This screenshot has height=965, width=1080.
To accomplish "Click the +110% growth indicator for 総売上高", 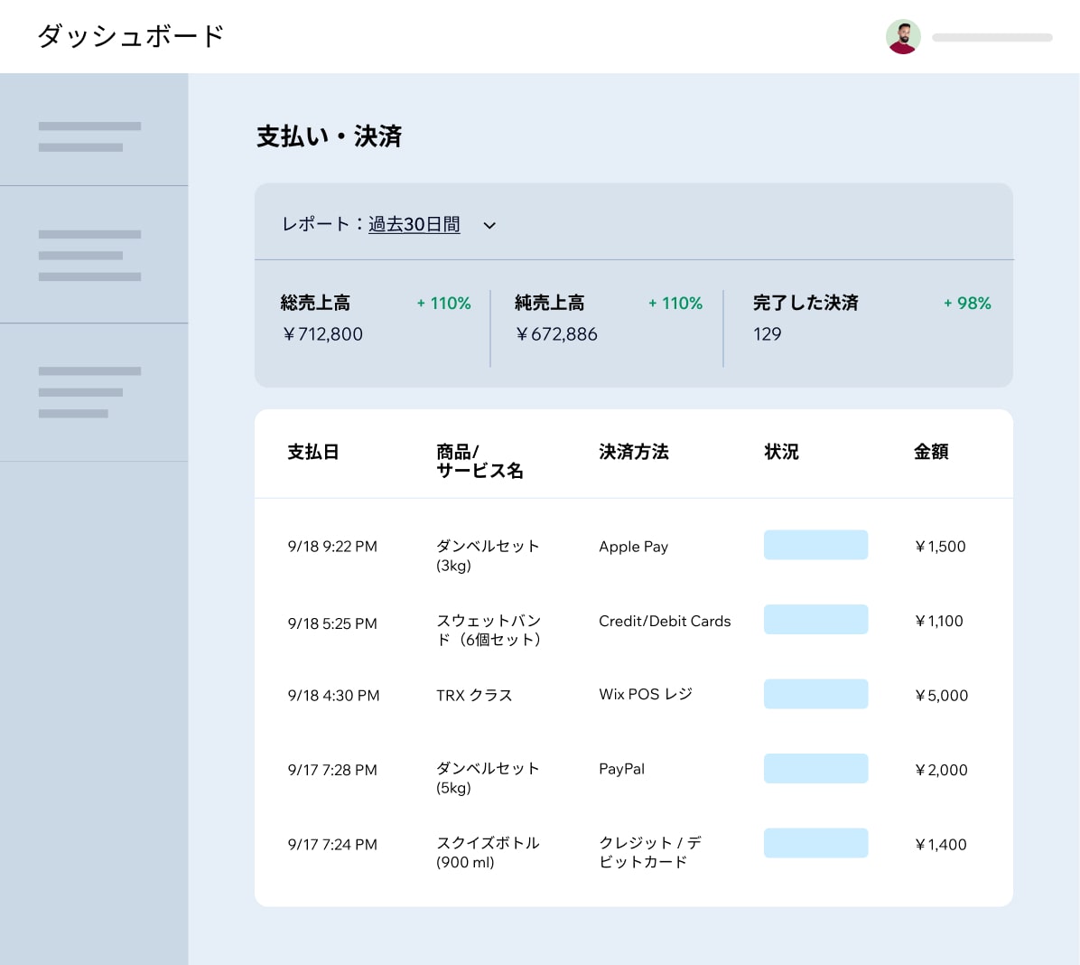I will click(x=443, y=304).
